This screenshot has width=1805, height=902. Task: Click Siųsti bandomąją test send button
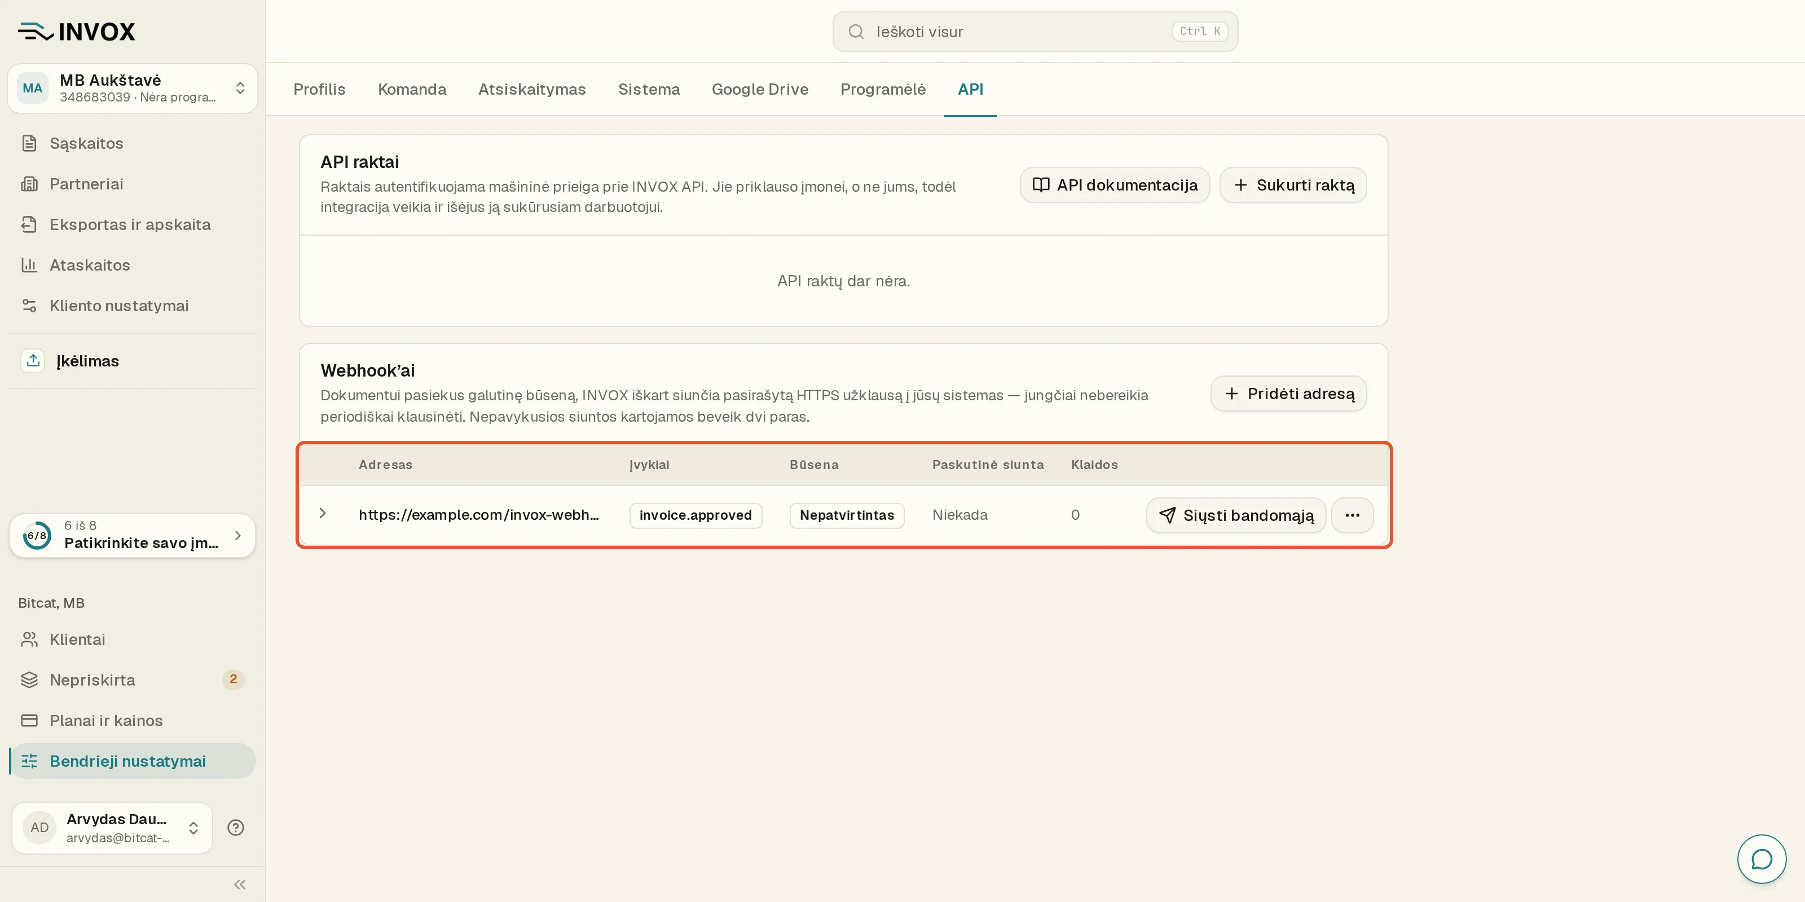[x=1236, y=515]
